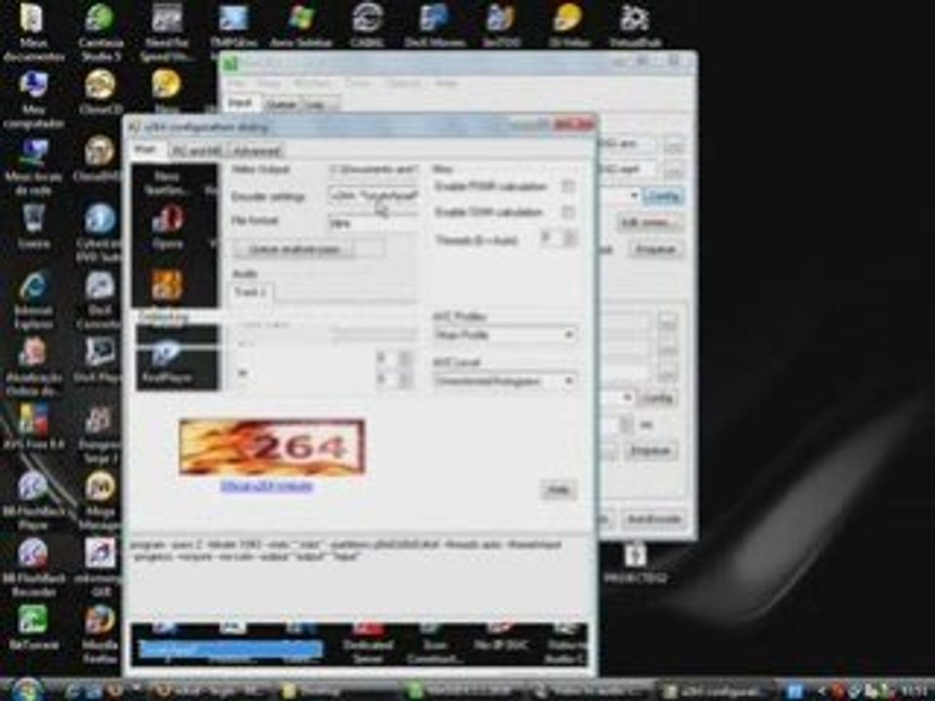Click the Windows Start orb
This screenshot has width=935, height=701.
pos(25,689)
